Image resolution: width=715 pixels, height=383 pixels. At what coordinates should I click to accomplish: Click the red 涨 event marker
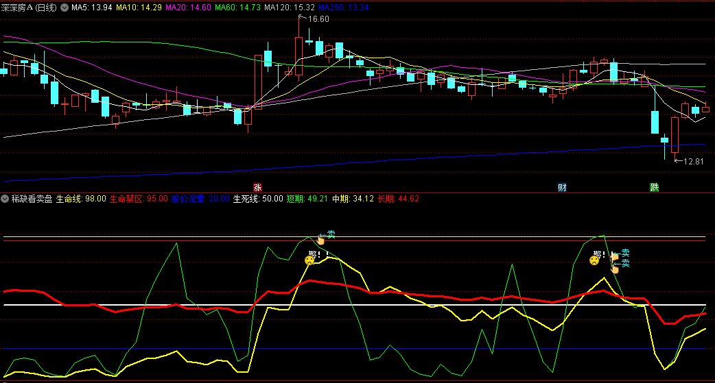257,187
